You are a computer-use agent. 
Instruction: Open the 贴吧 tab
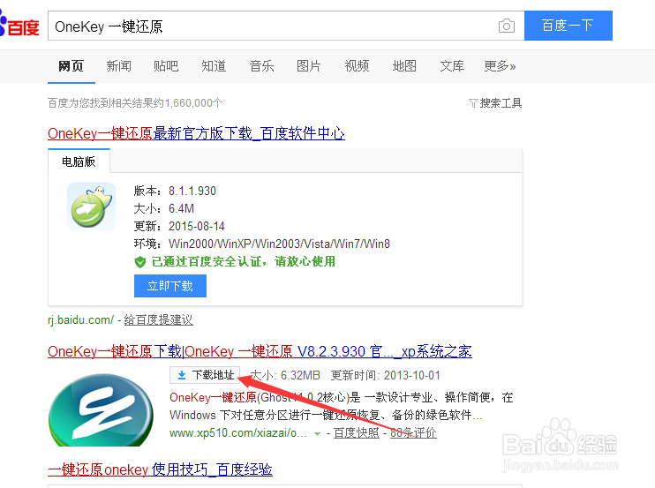point(166,66)
